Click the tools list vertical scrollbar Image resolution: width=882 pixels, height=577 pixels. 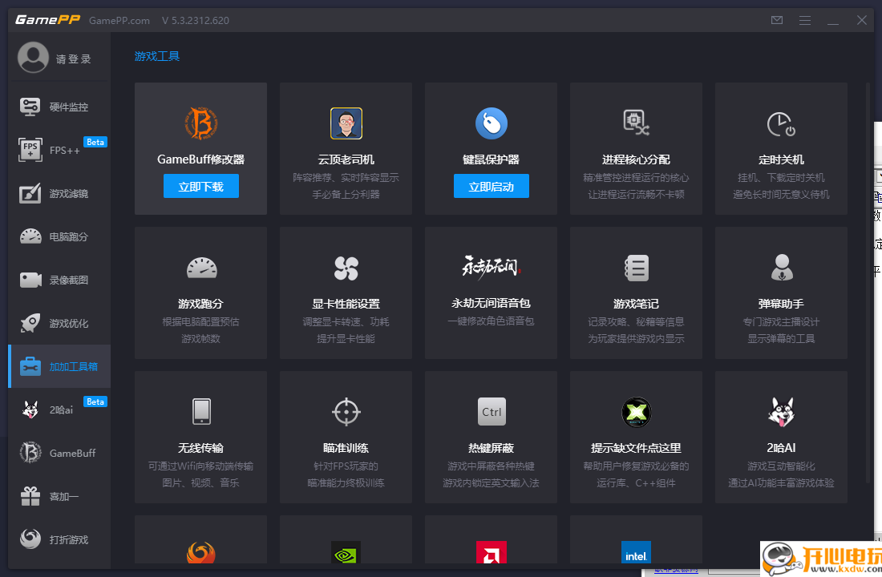[x=868, y=281]
